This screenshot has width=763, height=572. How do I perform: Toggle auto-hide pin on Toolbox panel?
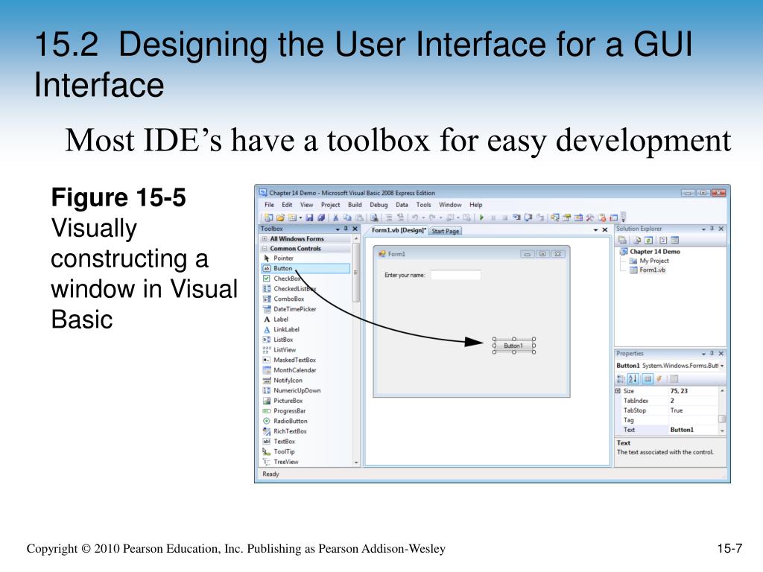pos(346,229)
